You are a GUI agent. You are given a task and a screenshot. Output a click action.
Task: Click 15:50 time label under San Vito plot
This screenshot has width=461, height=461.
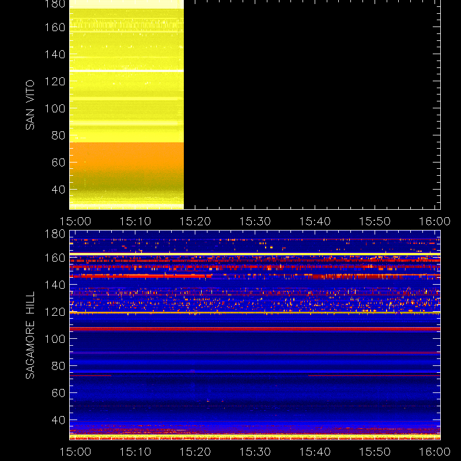[x=375, y=221]
